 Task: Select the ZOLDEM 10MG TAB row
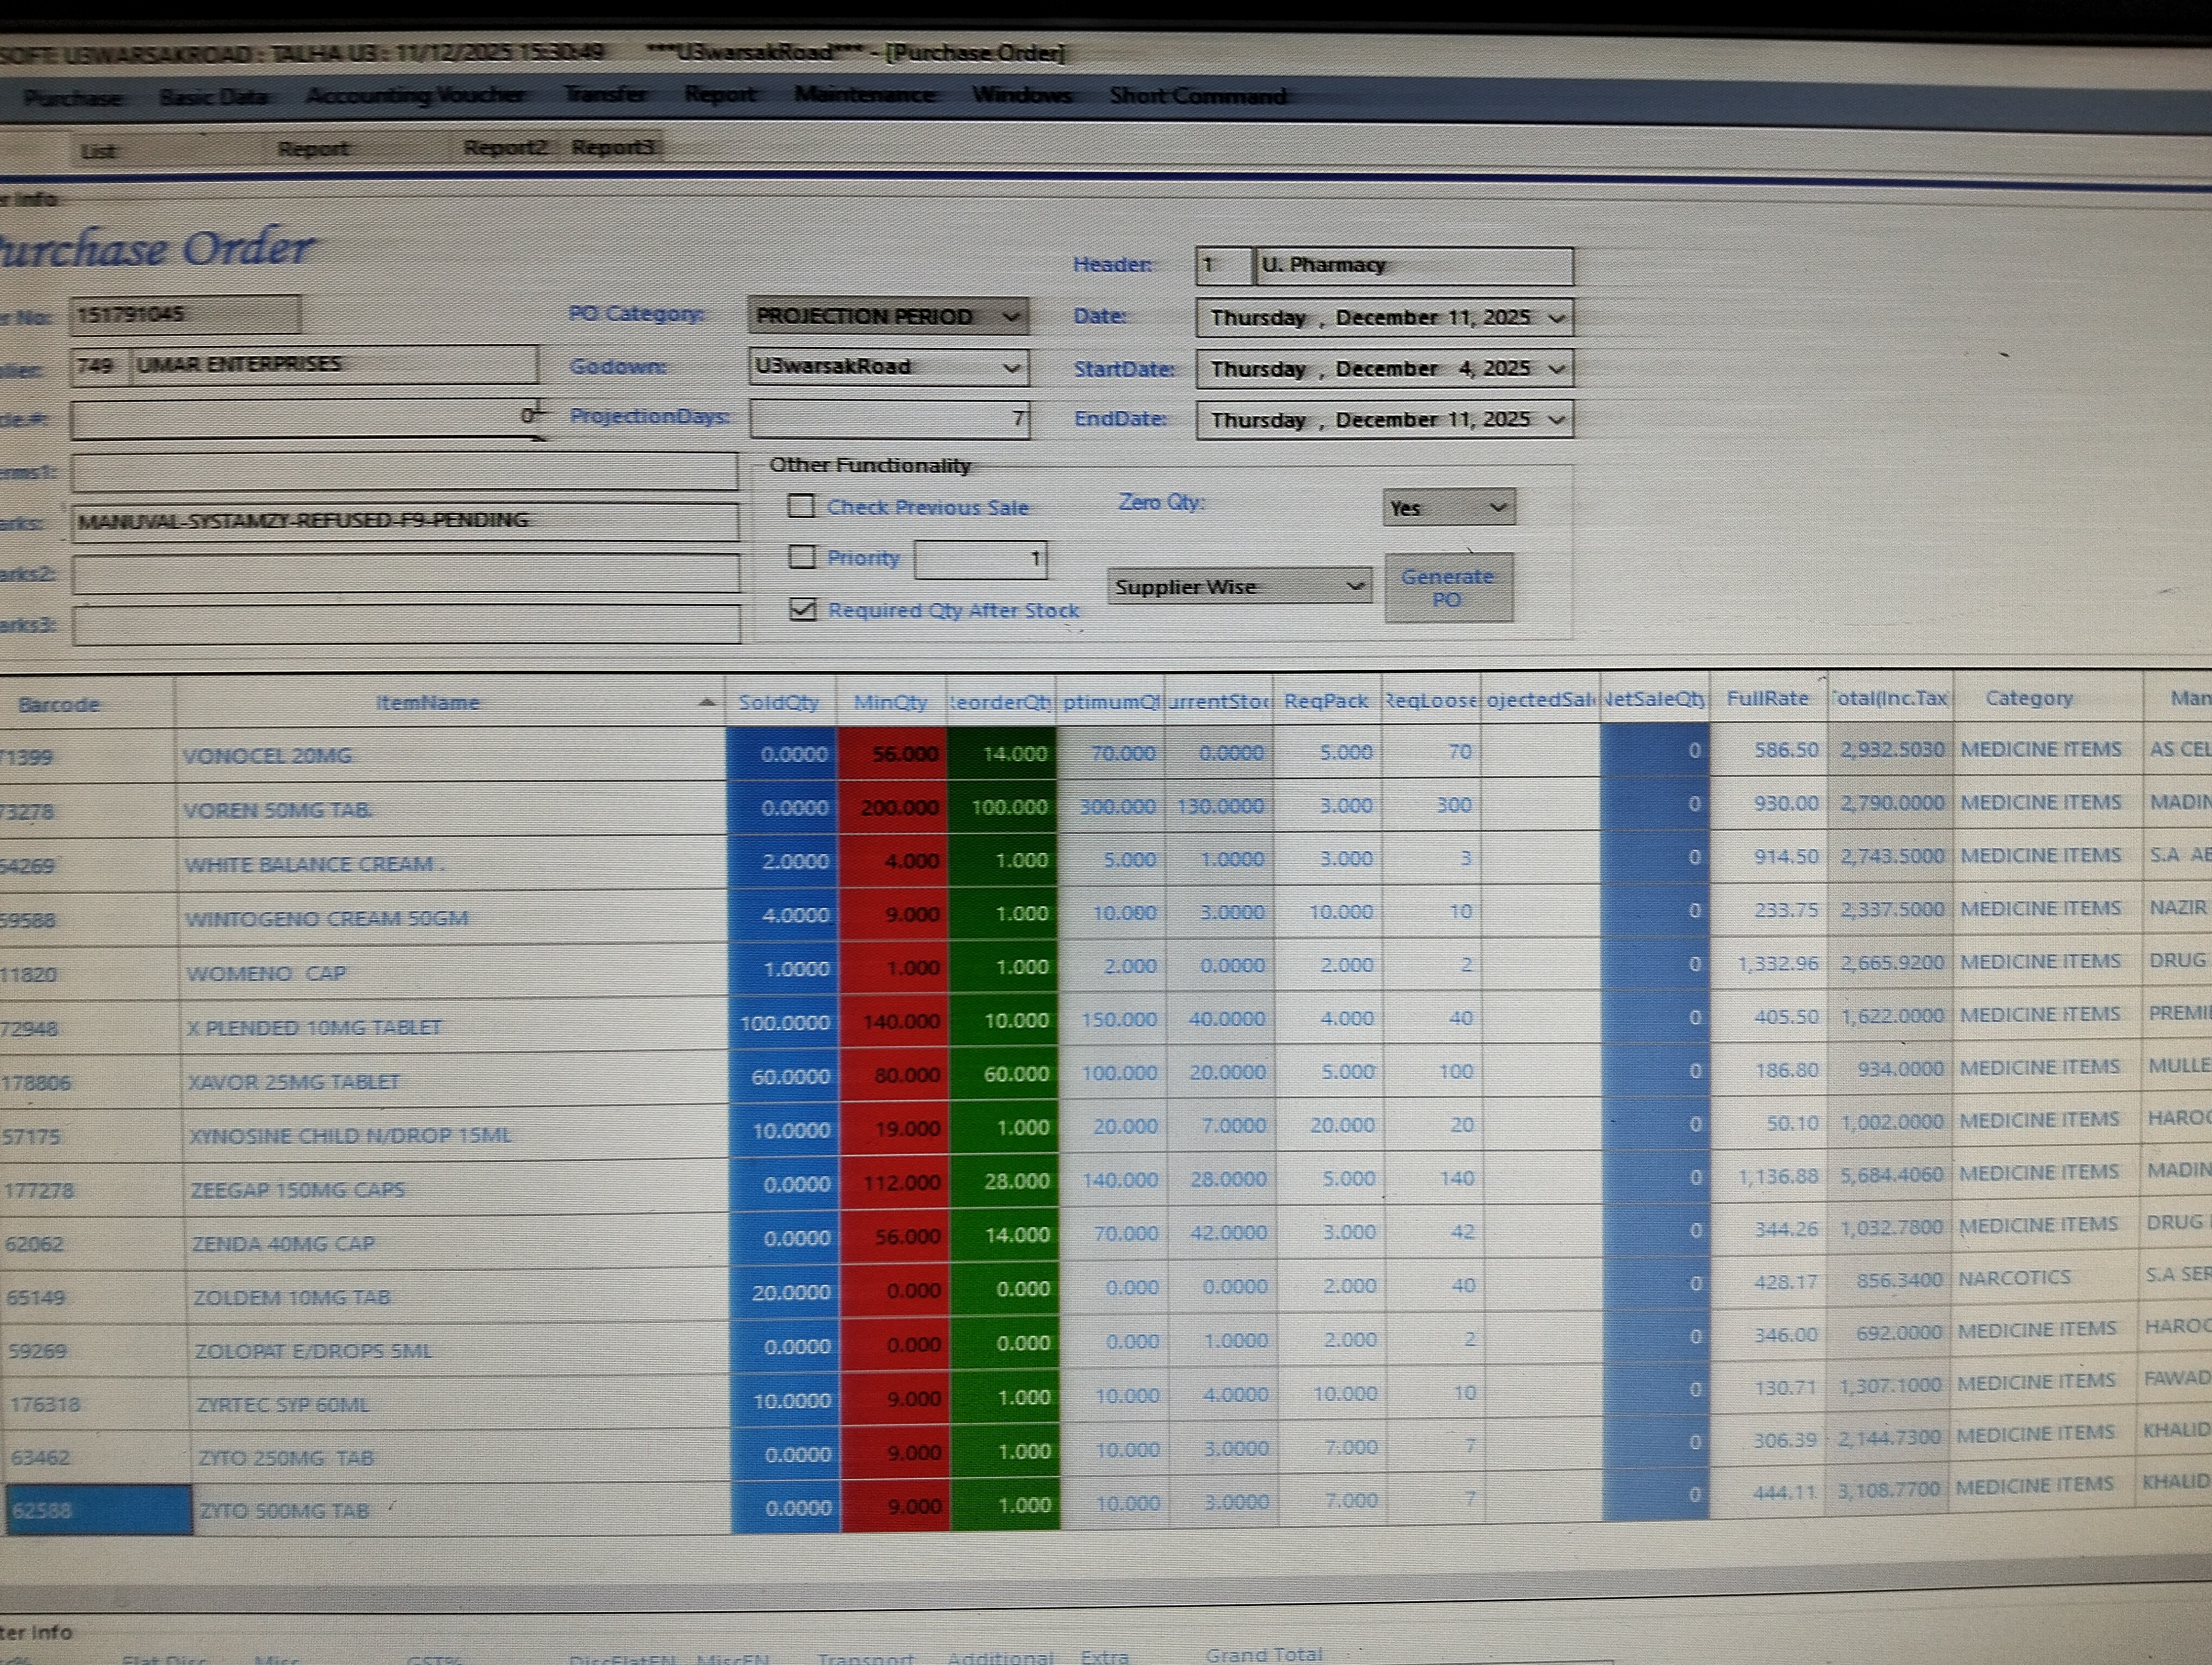[x=292, y=1297]
